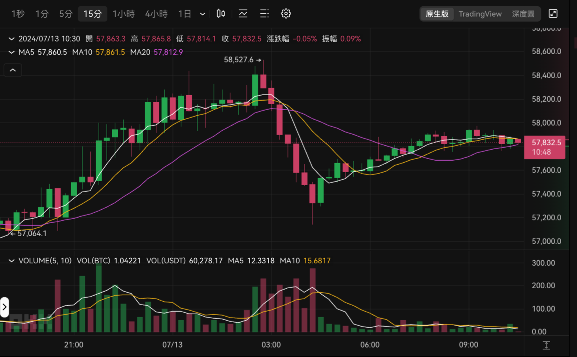Collapse the indicator legend with up chevron
This screenshot has width=577, height=357.
13,70
